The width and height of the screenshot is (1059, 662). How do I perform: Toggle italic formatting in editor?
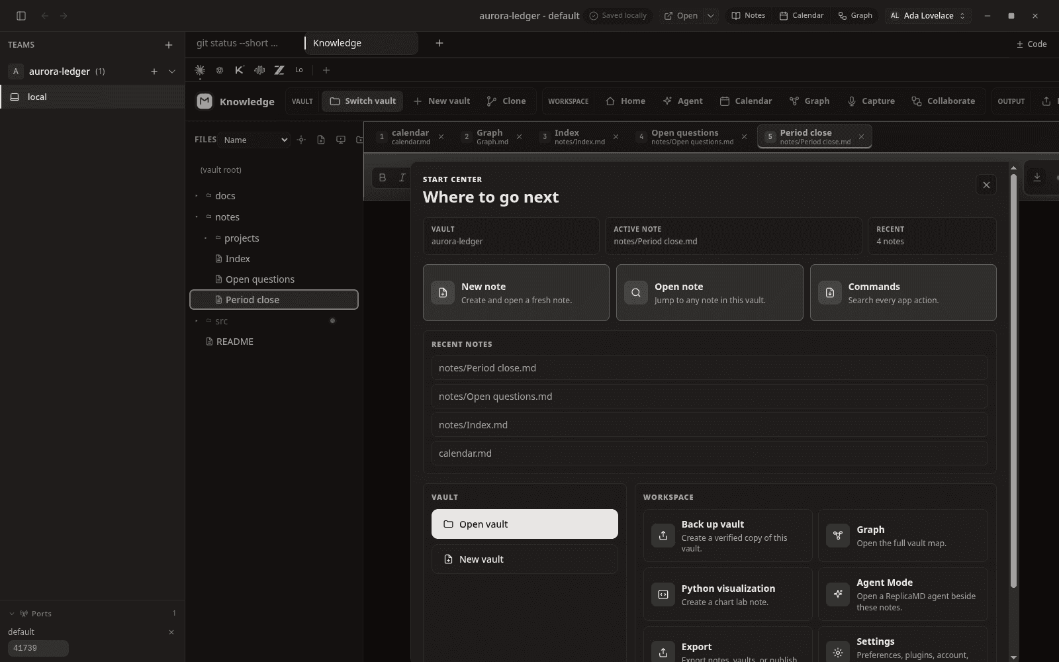click(402, 177)
